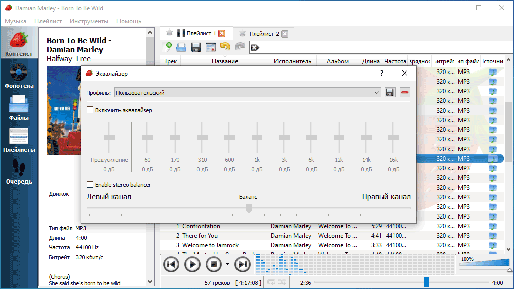Click the load playlist icon
The height and width of the screenshot is (289, 514).
[x=181, y=47]
